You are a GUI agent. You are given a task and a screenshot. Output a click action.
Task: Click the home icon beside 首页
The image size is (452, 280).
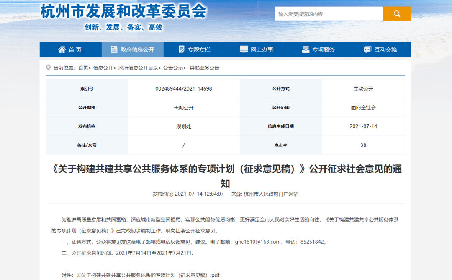62,49
